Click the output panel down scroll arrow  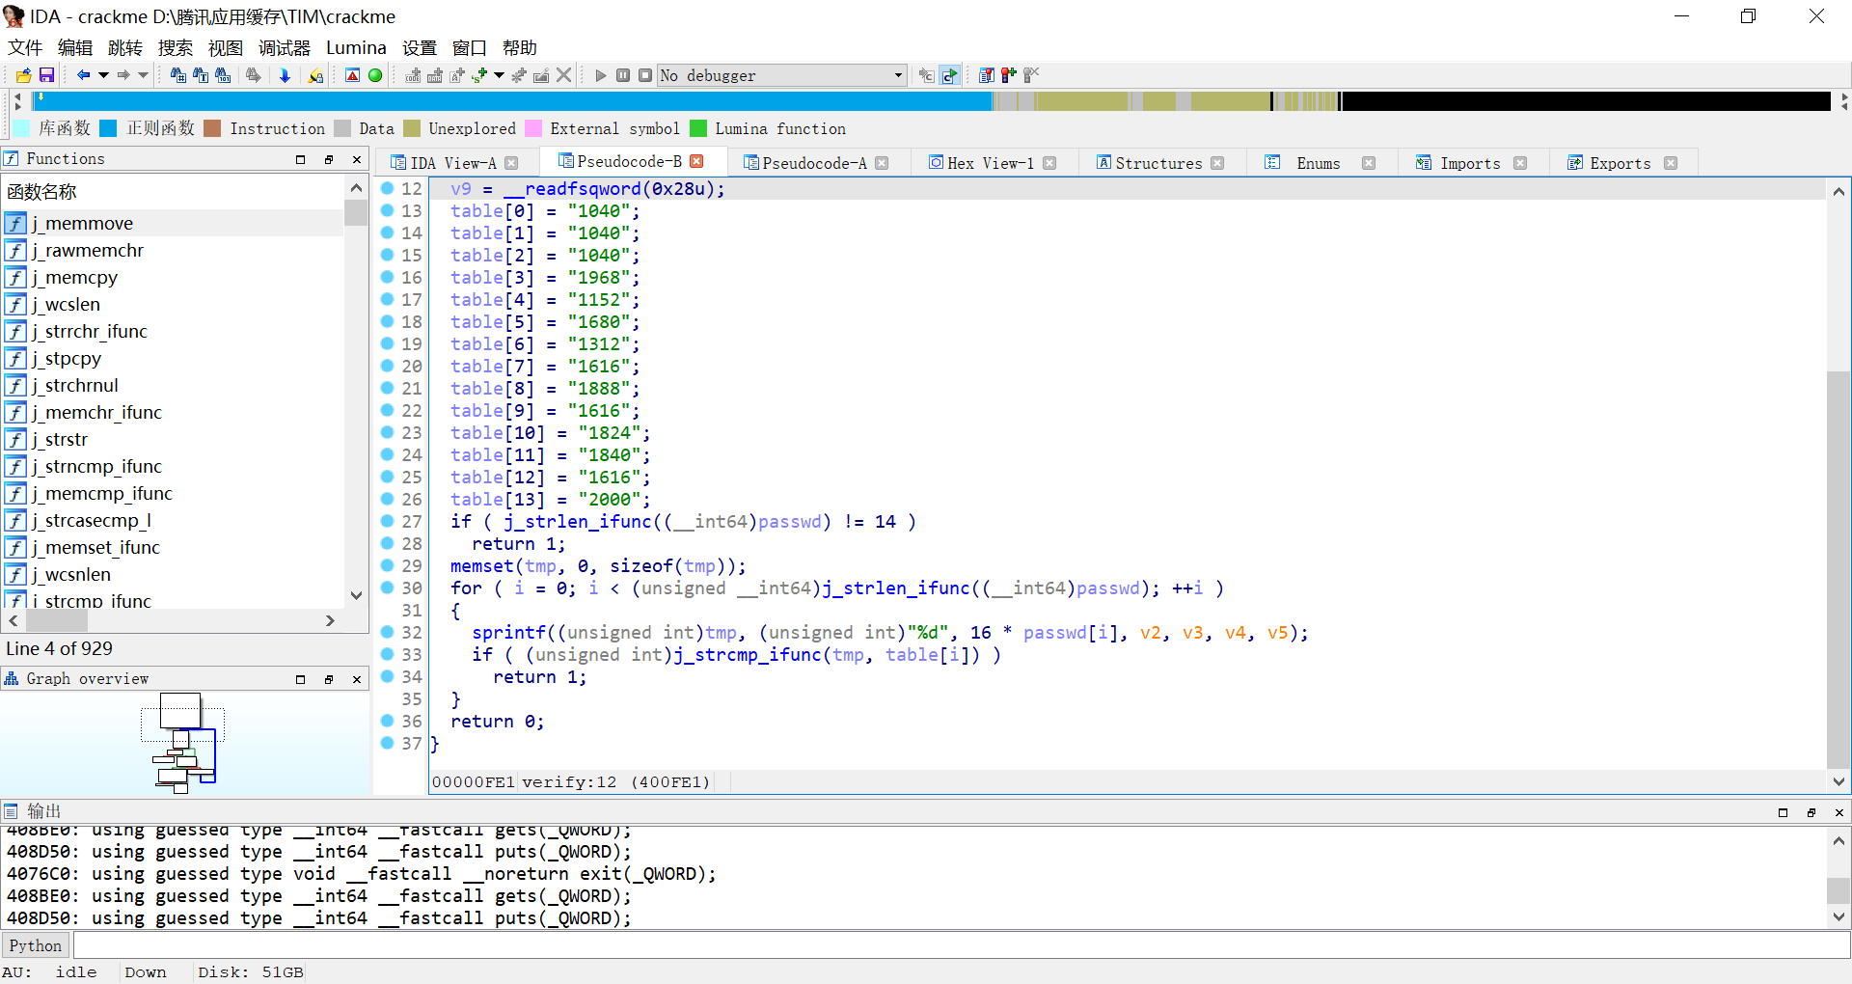point(1839,917)
